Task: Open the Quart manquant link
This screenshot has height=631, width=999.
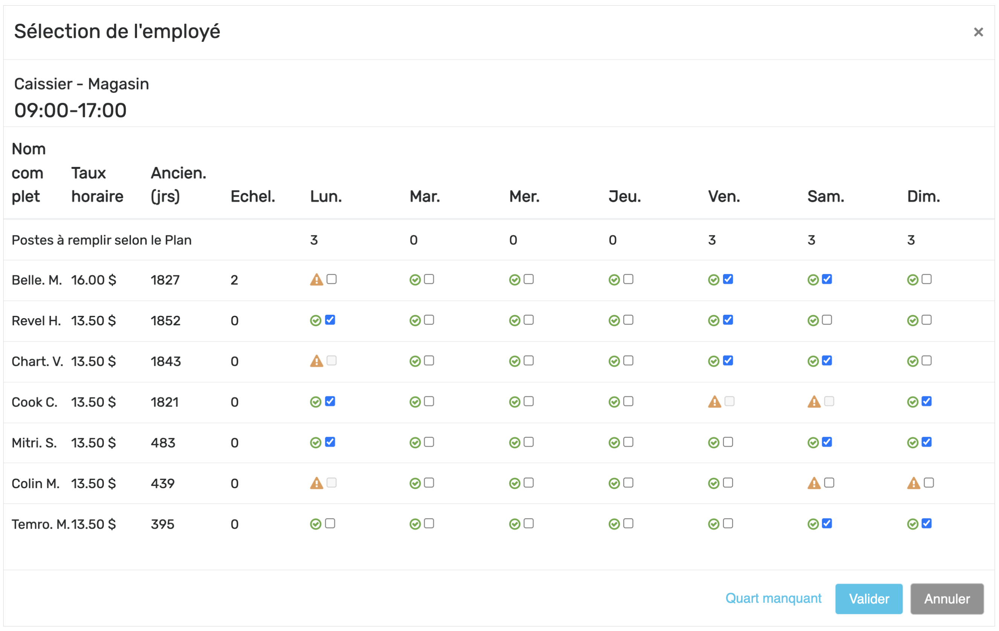Action: (773, 598)
